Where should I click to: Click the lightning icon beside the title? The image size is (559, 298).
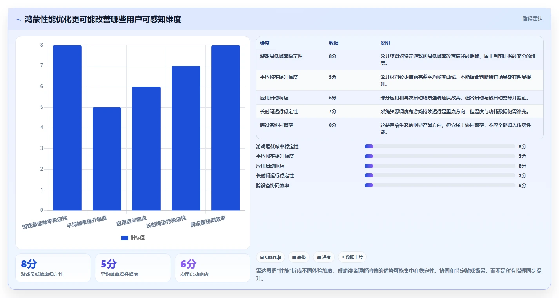click(19, 20)
